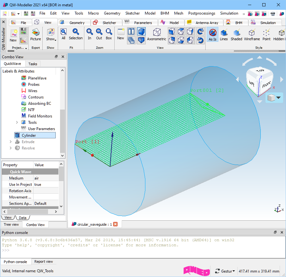Expand the Extrude tree item
The width and height of the screenshot is (286, 277).
click(x=10, y=142)
